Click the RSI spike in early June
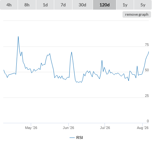152x146 pixels. tap(72, 52)
